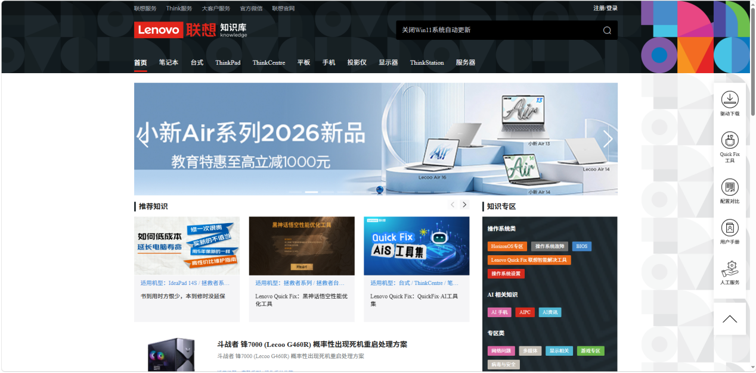
Task: Click the 官方微信 top link
Action: point(251,8)
